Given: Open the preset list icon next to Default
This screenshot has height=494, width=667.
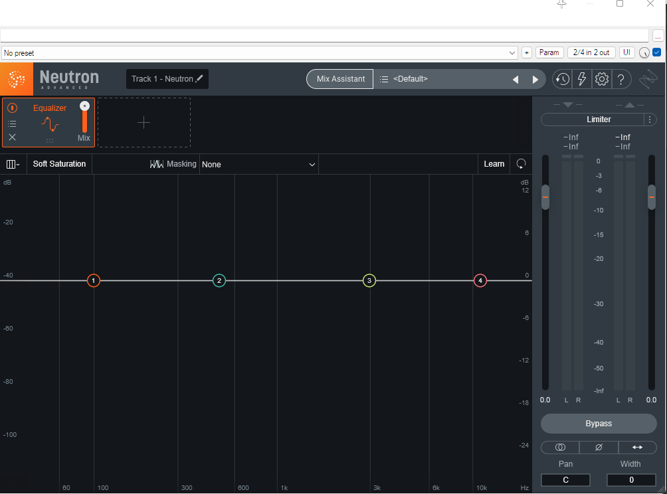Looking at the screenshot, I should point(384,79).
